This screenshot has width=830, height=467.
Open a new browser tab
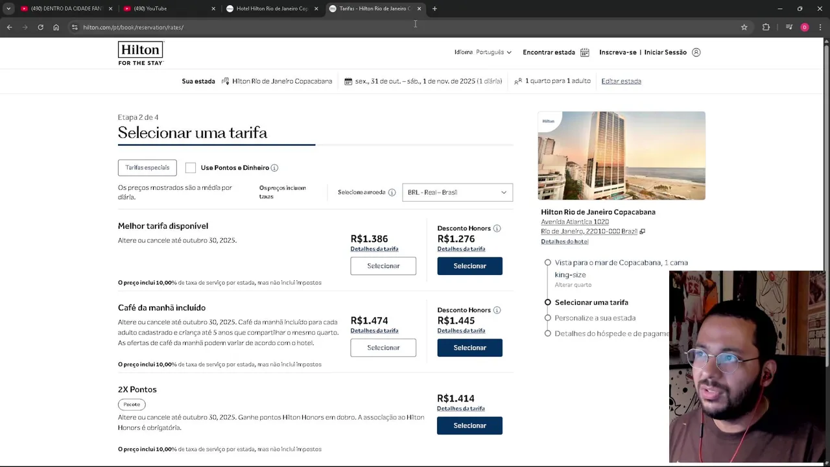[434, 8]
